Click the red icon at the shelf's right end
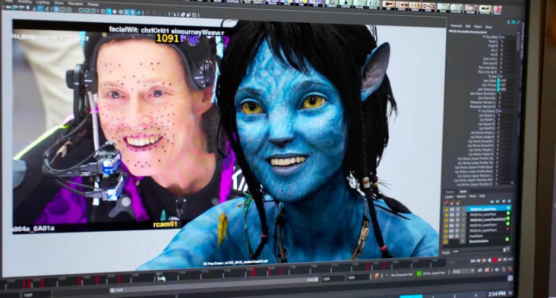 click(497, 9)
